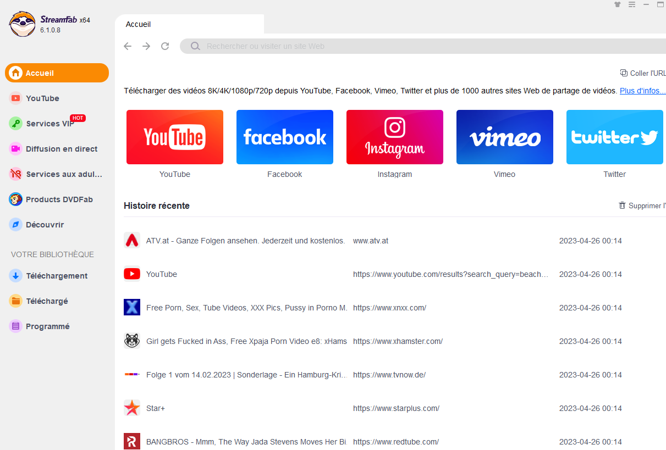This screenshot has height=450, width=666.
Task: Click the StreamFab sloth logo
Action: 22,24
